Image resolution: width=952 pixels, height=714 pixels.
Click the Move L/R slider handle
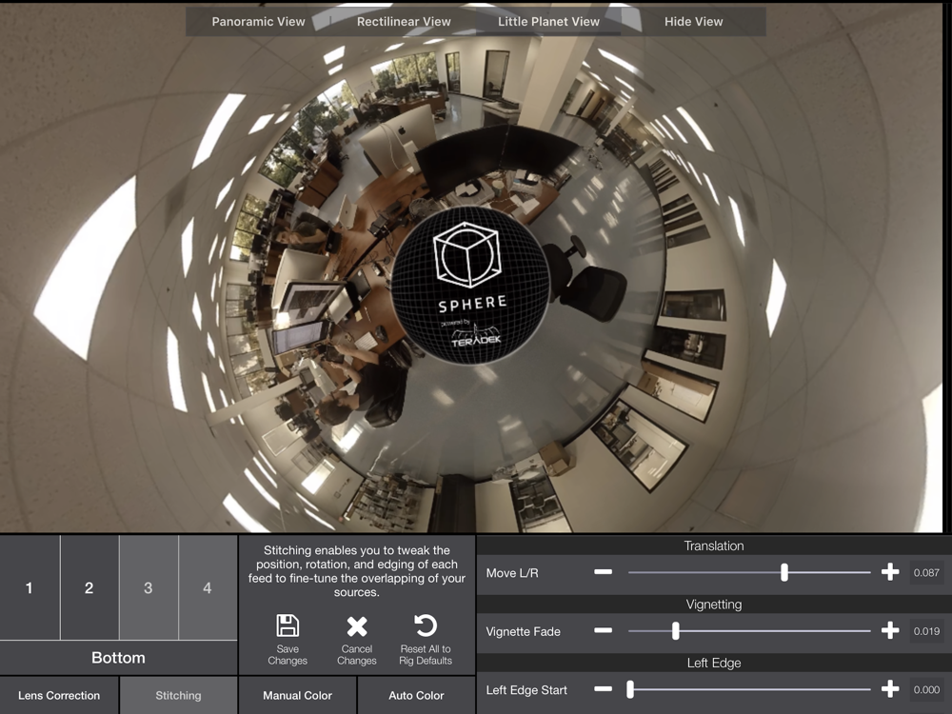[x=784, y=572]
